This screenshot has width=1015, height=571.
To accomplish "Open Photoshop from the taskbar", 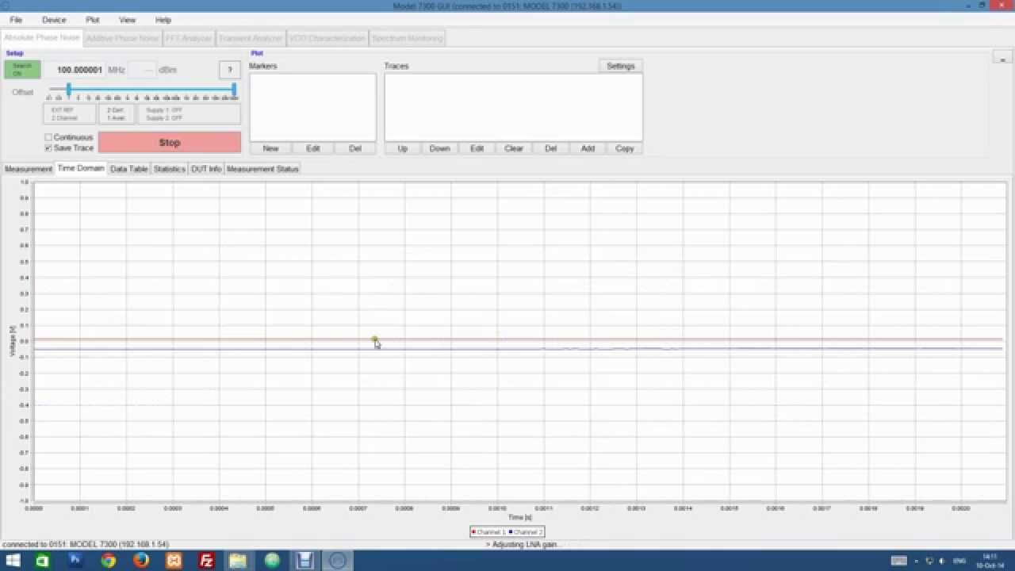I will [x=75, y=561].
